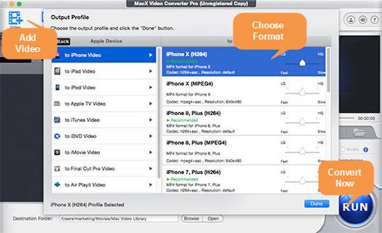Image resolution: width=382 pixels, height=233 pixels.
Task: Expand the to iPhone Video category arrow
Action: (150, 55)
